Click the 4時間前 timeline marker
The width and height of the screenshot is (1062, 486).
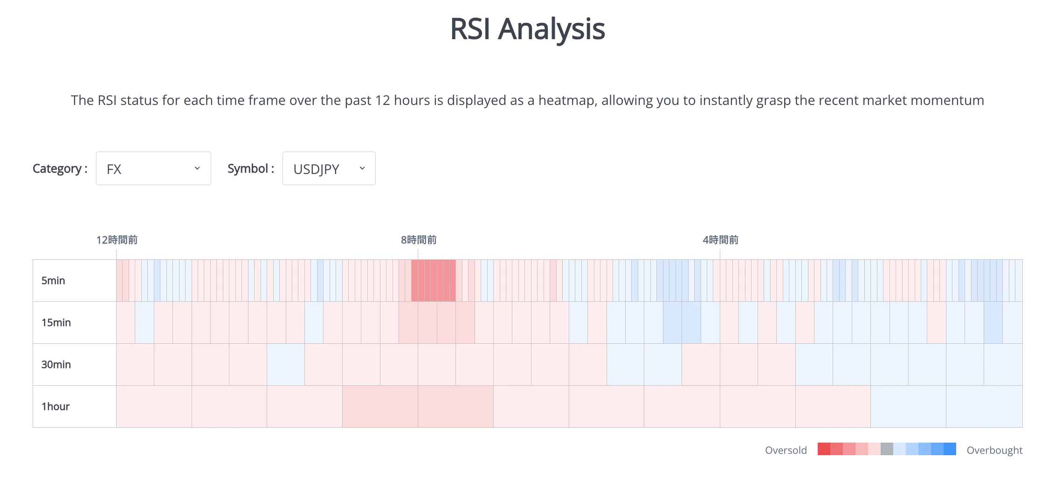pos(720,240)
